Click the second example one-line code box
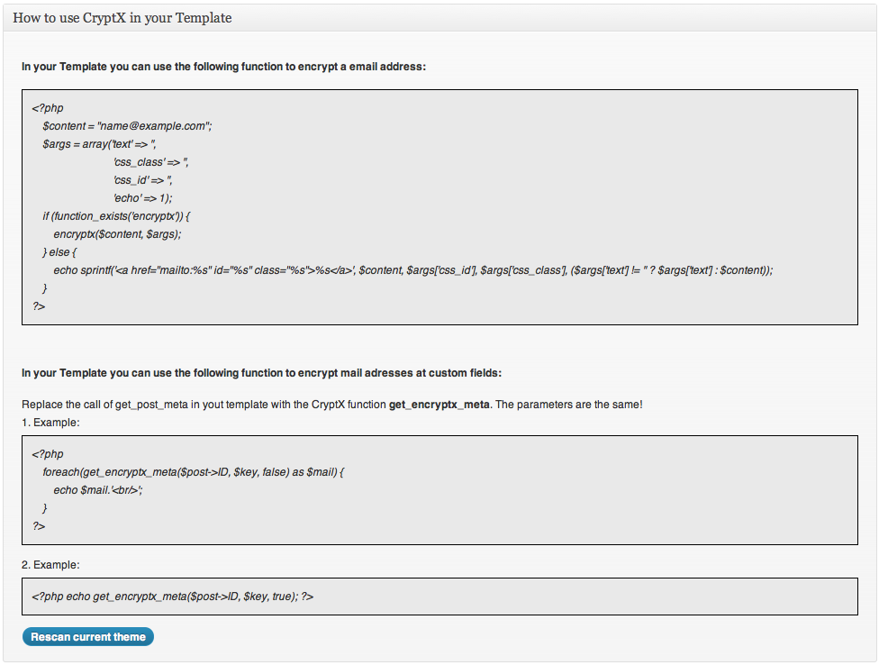The image size is (879, 665). (x=439, y=597)
